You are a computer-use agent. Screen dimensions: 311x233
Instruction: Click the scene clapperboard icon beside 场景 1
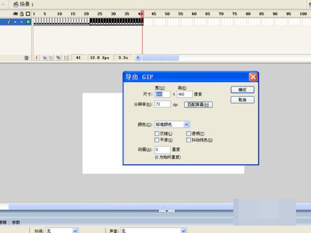click(x=16, y=4)
